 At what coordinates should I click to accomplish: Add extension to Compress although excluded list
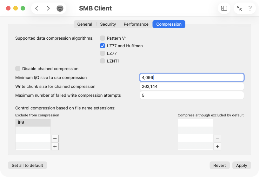pos(217,147)
